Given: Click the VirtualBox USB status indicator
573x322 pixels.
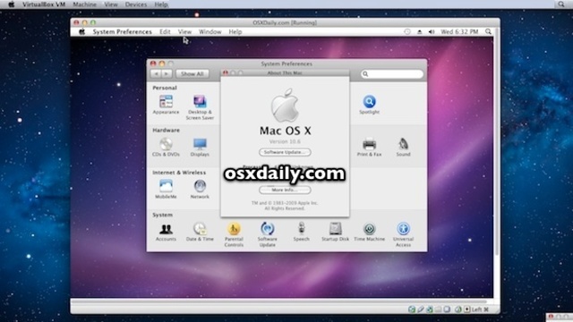Looking at the screenshot, I should click(x=421, y=309).
